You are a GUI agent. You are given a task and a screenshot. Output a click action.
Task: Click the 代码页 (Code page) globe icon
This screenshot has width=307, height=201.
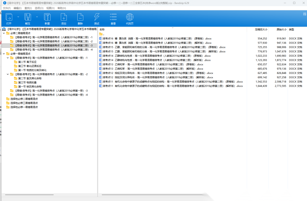pos(130,17)
